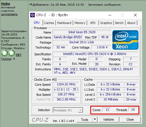
Task: Maximize the CPU-Z window
Action: (x=122, y=15)
